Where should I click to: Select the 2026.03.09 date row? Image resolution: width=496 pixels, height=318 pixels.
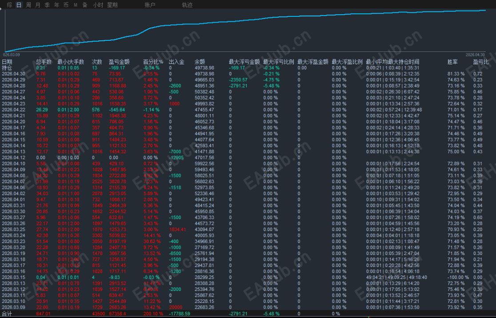click(13, 307)
